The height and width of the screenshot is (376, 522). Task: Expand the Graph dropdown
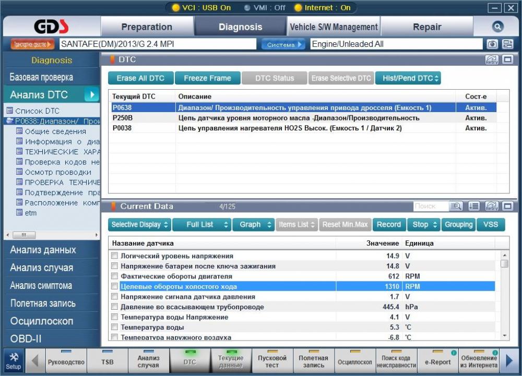coord(253,225)
